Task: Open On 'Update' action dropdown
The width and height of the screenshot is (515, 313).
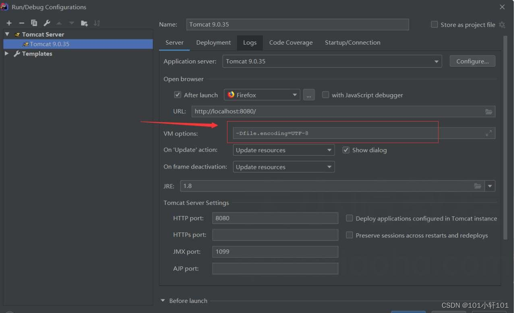Action: tap(284, 150)
